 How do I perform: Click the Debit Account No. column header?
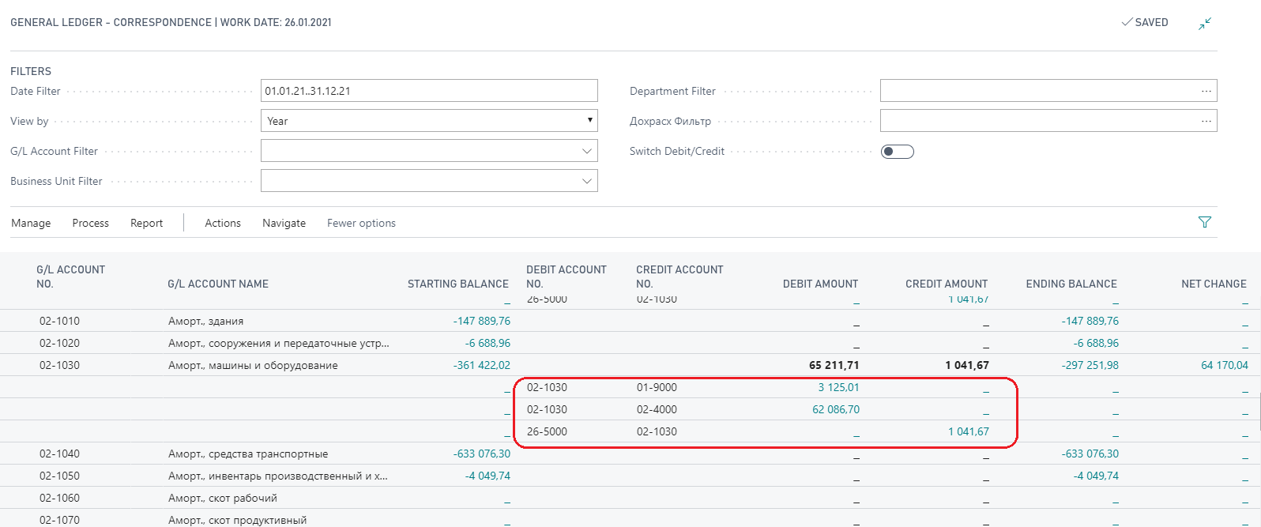tap(567, 277)
